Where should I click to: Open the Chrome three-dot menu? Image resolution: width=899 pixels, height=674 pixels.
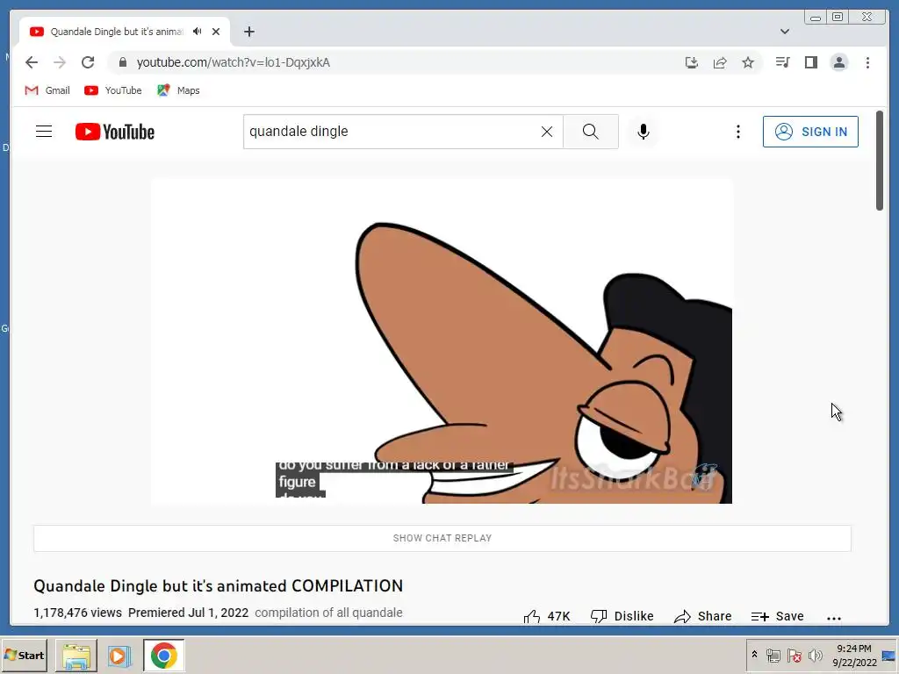point(867,62)
